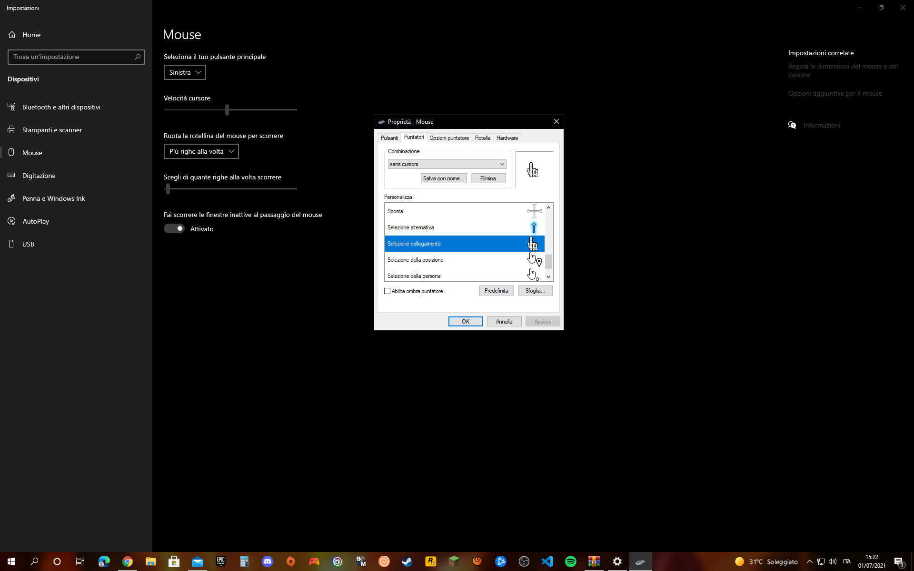Click the Sfoglia... button

[535, 291]
